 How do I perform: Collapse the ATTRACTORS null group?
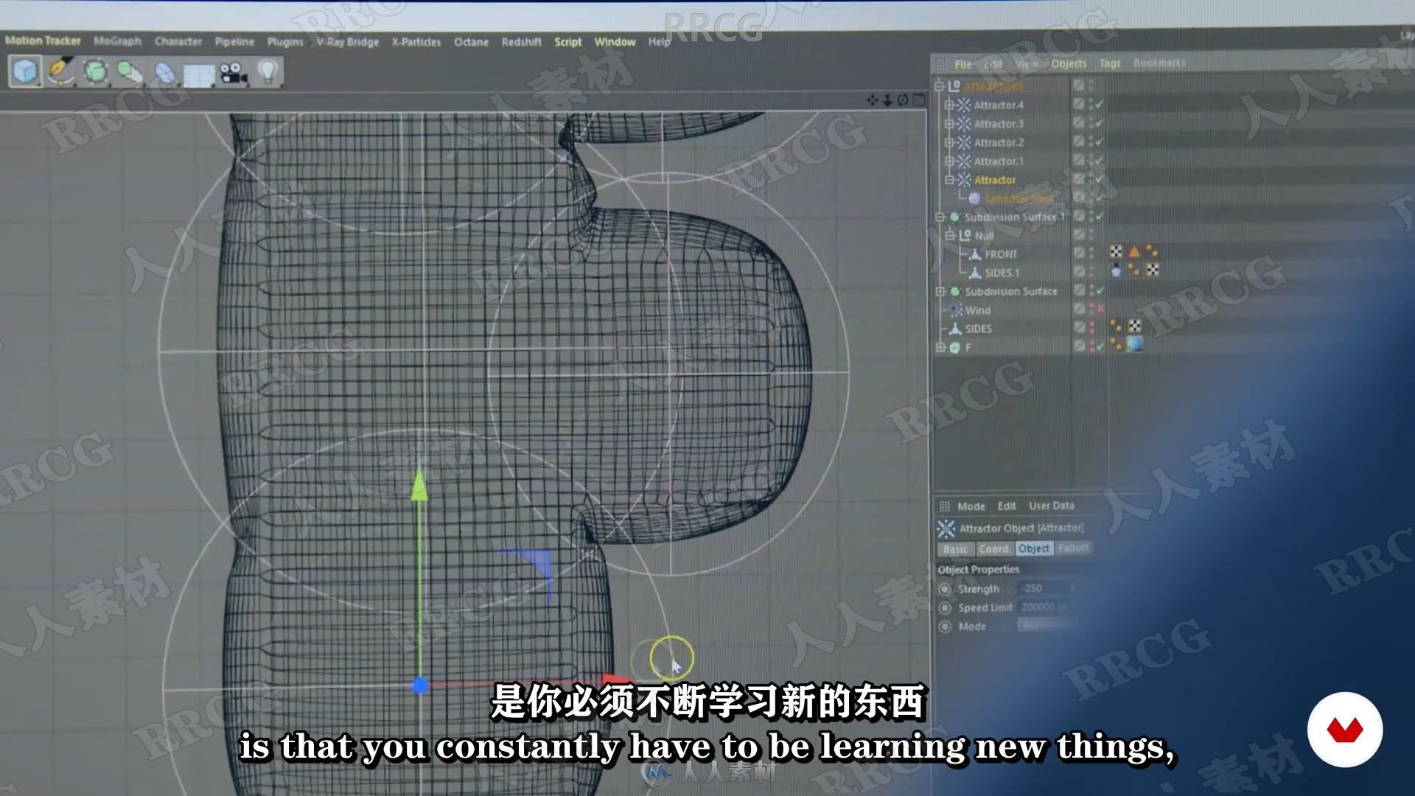click(939, 86)
